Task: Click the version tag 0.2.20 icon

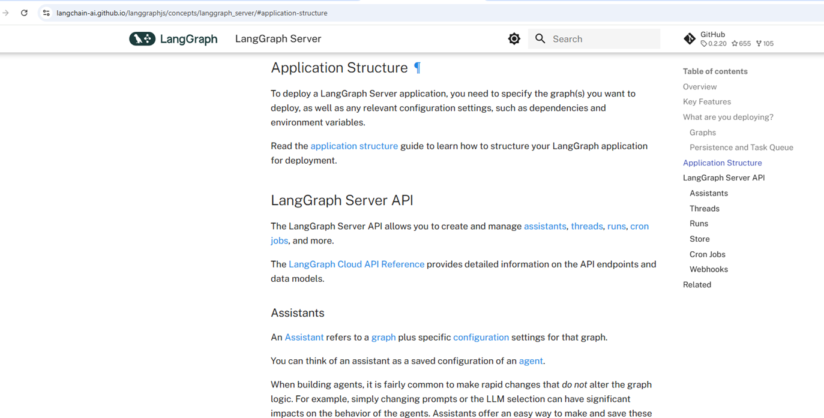Action: [x=704, y=44]
